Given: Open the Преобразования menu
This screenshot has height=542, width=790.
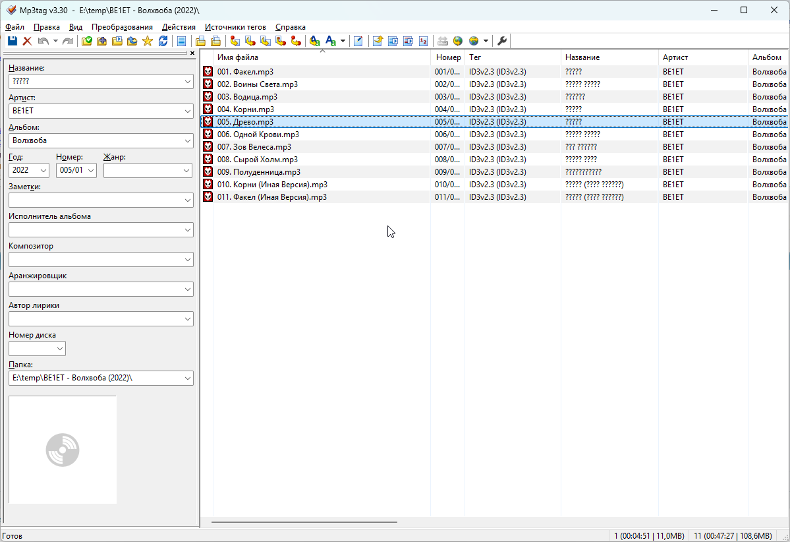Looking at the screenshot, I should coord(122,27).
